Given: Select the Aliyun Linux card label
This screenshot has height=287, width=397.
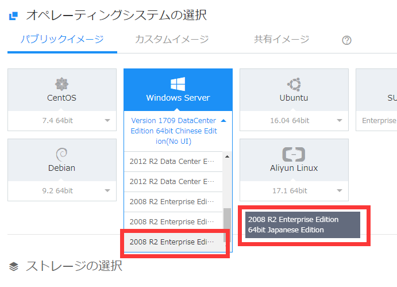Looking at the screenshot, I should [x=294, y=168].
